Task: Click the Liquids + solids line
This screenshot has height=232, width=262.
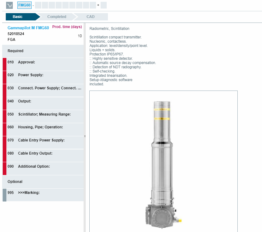Action: (102, 50)
